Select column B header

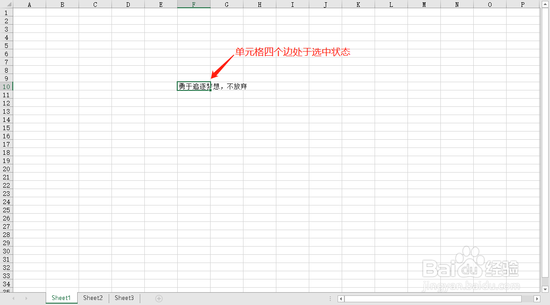coord(62,4)
